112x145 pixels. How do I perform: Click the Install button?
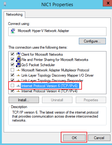point(24,100)
